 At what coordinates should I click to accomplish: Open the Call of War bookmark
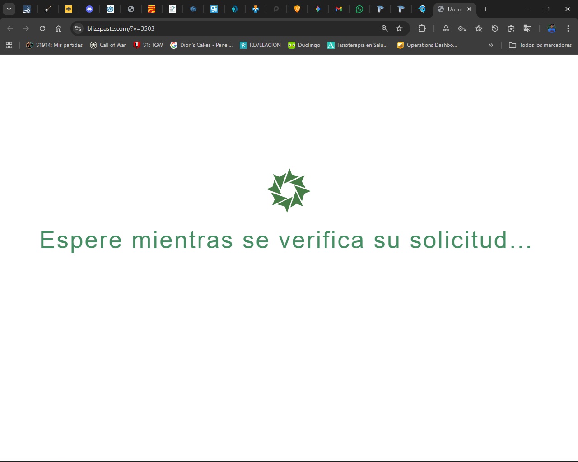tap(108, 45)
